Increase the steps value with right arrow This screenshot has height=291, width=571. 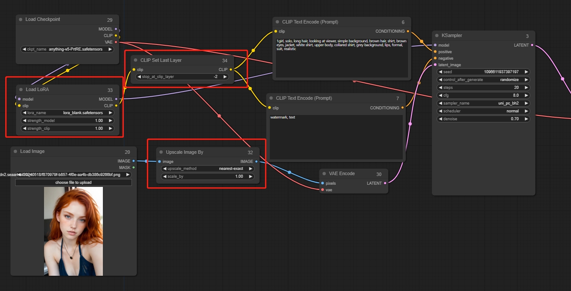click(x=526, y=88)
